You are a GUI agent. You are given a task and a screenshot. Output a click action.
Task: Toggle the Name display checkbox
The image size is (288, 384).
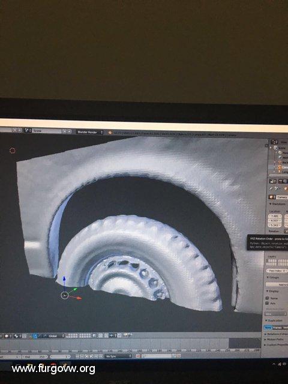tap(267, 298)
